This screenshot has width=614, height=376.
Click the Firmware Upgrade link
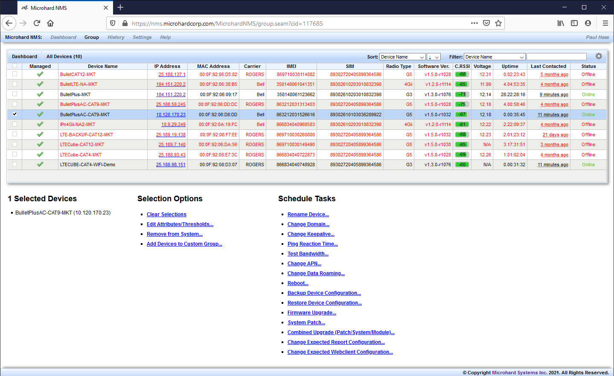point(311,313)
